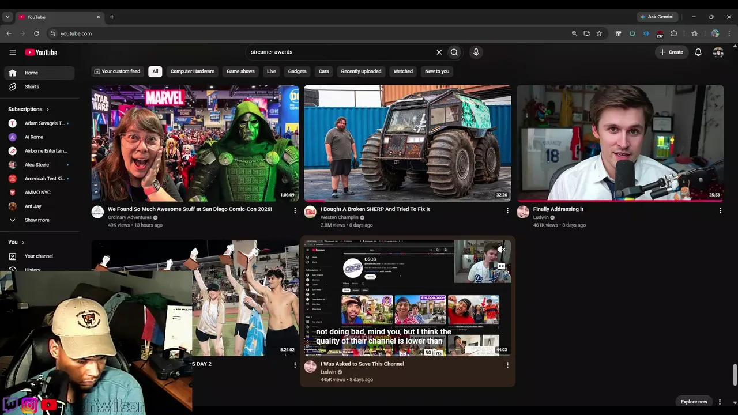
Task: Open the bookmarks star toolbar button
Action: point(695,33)
